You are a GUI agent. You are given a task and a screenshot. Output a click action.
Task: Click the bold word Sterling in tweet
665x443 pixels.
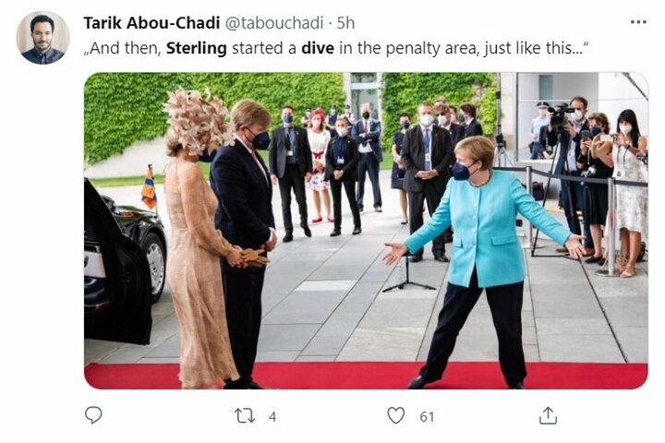click(x=197, y=48)
